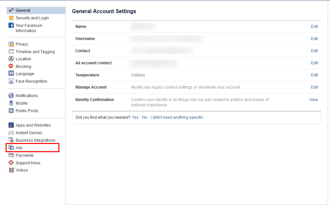Click the Location compass icon

coord(11,59)
